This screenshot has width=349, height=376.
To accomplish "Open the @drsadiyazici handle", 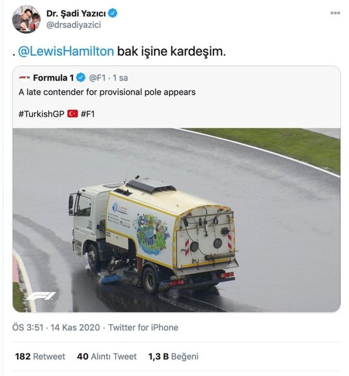I will [73, 25].
